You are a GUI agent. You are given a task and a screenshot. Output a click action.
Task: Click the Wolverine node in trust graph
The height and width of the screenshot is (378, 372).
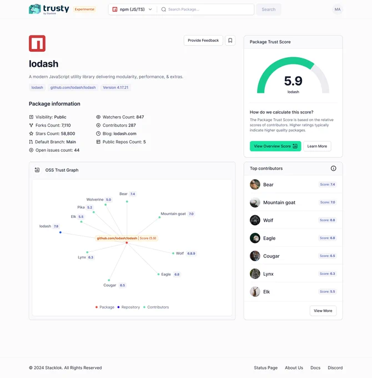coord(105,205)
